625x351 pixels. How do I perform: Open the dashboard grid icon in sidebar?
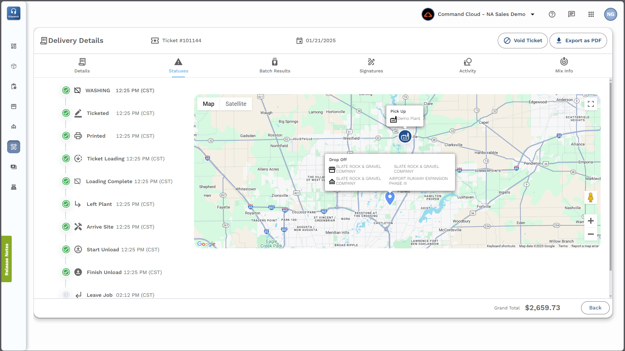[14, 46]
